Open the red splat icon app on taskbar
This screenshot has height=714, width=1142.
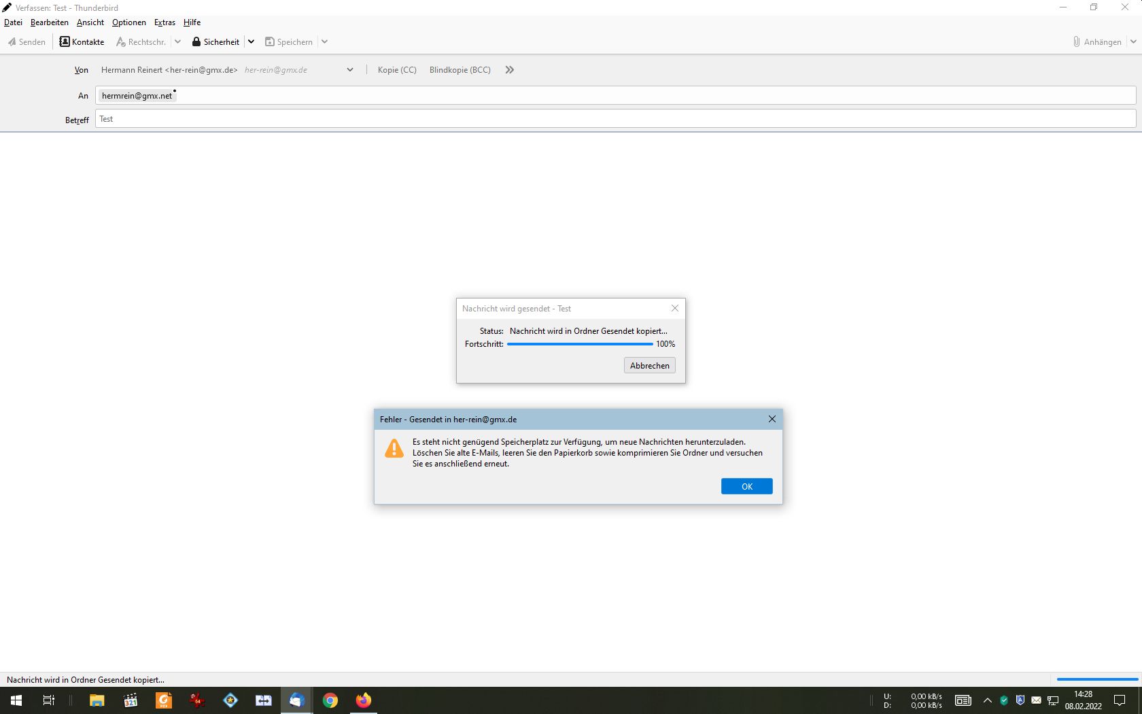[197, 700]
